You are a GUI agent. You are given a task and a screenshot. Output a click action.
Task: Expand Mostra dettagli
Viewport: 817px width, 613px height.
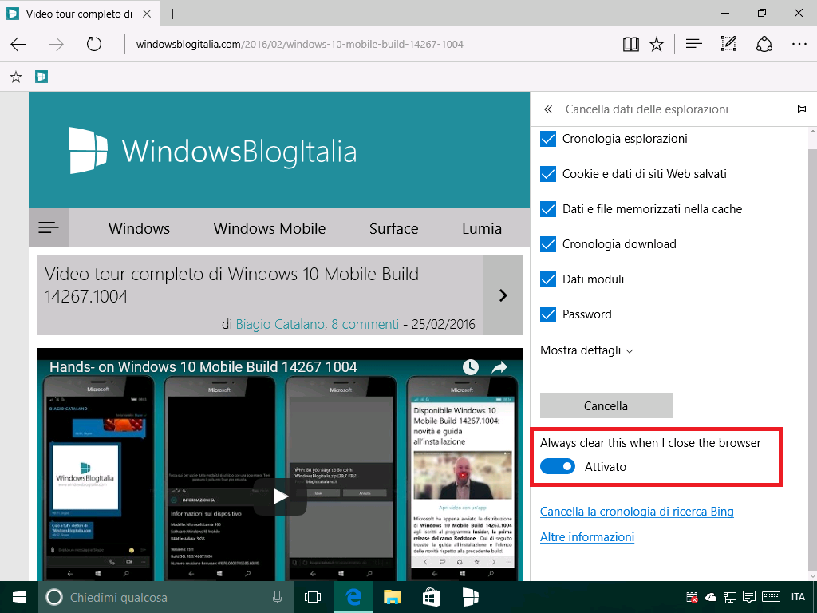tap(586, 350)
